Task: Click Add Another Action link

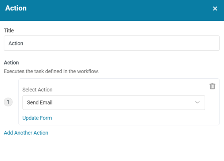Action: coord(26,133)
